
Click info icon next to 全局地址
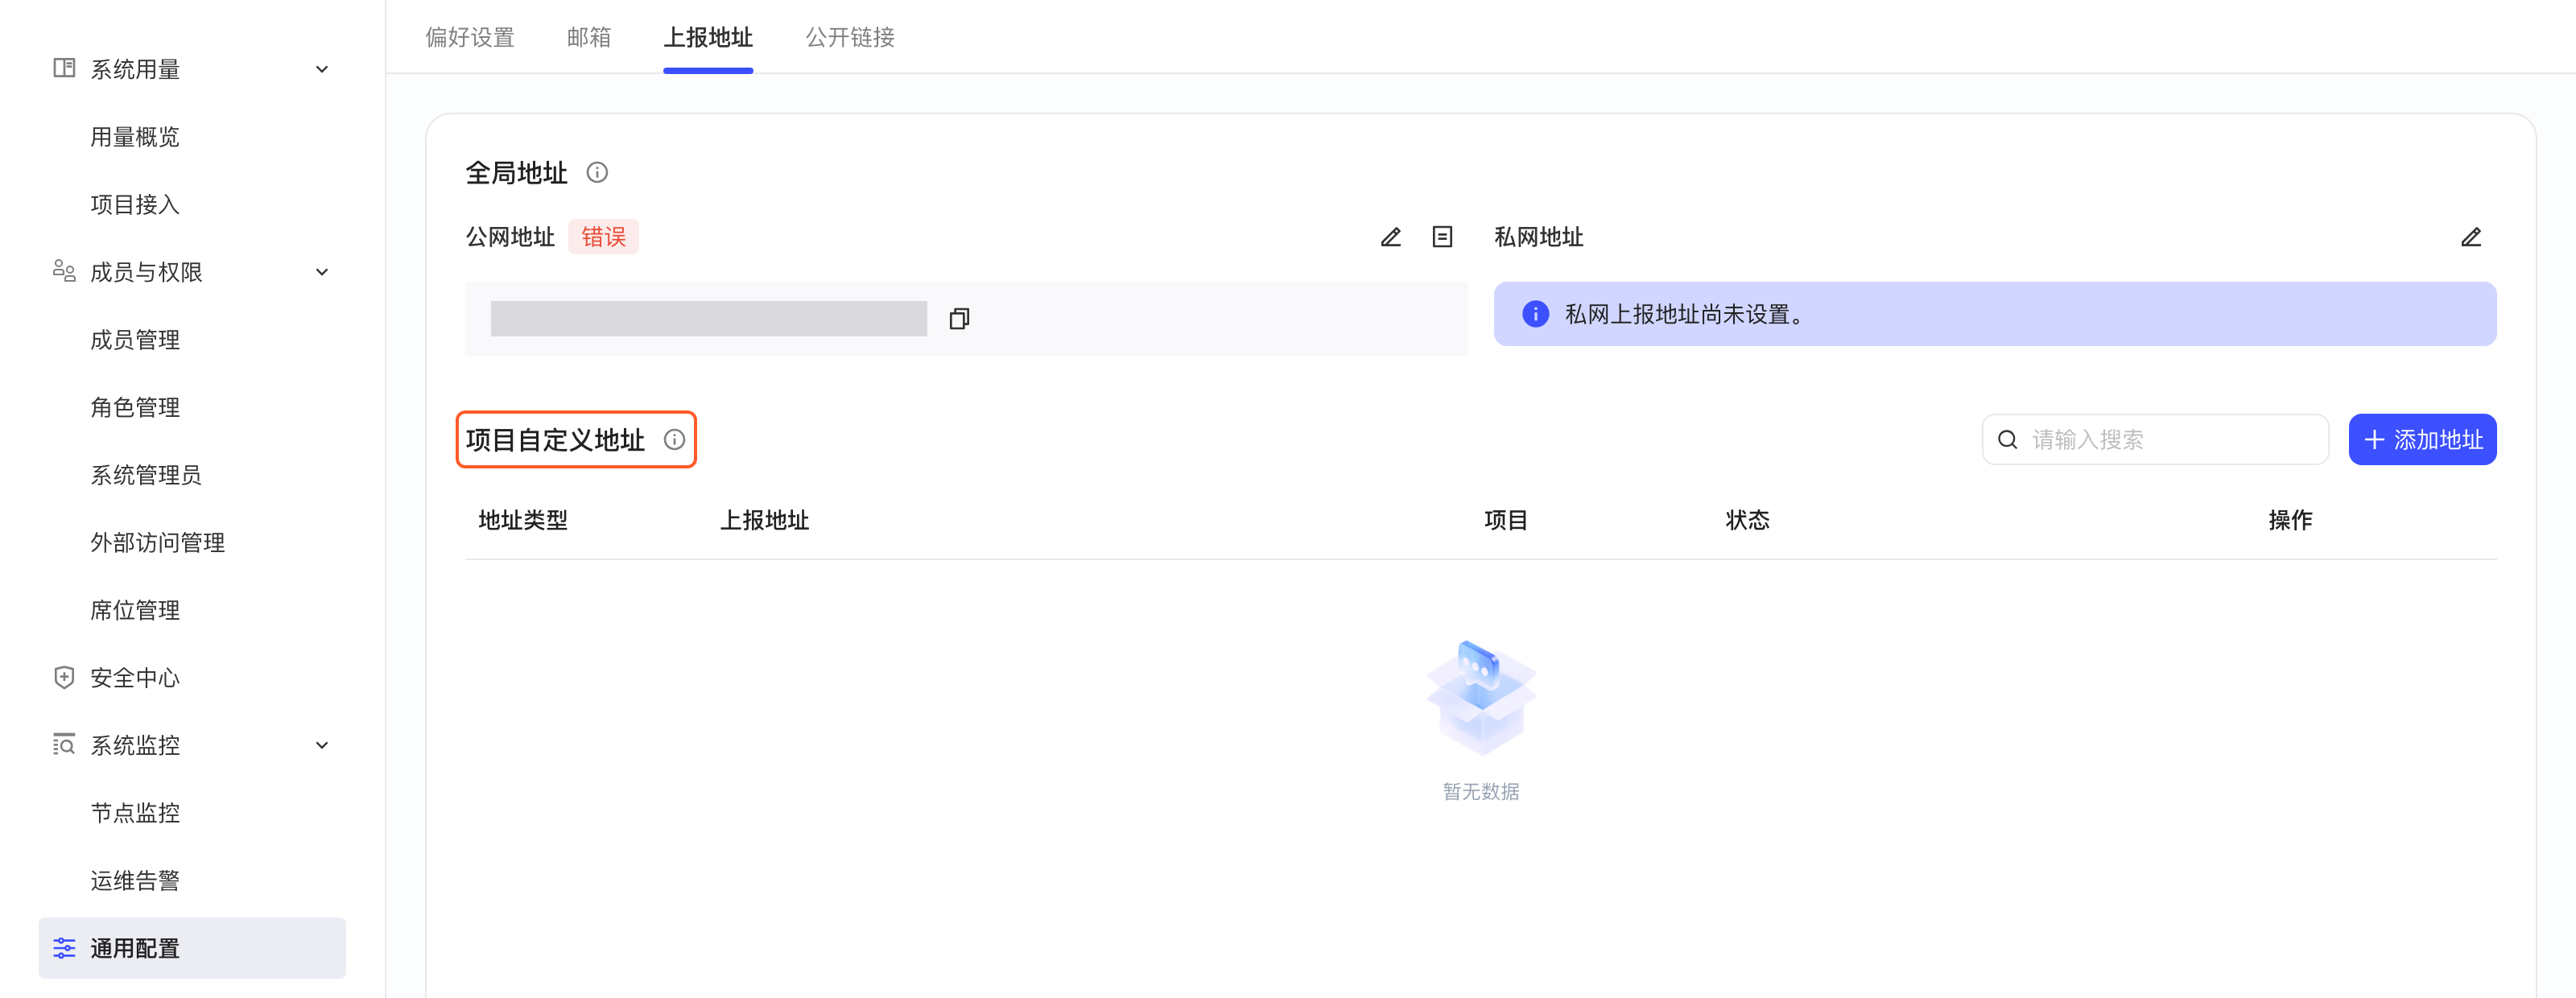point(597,172)
